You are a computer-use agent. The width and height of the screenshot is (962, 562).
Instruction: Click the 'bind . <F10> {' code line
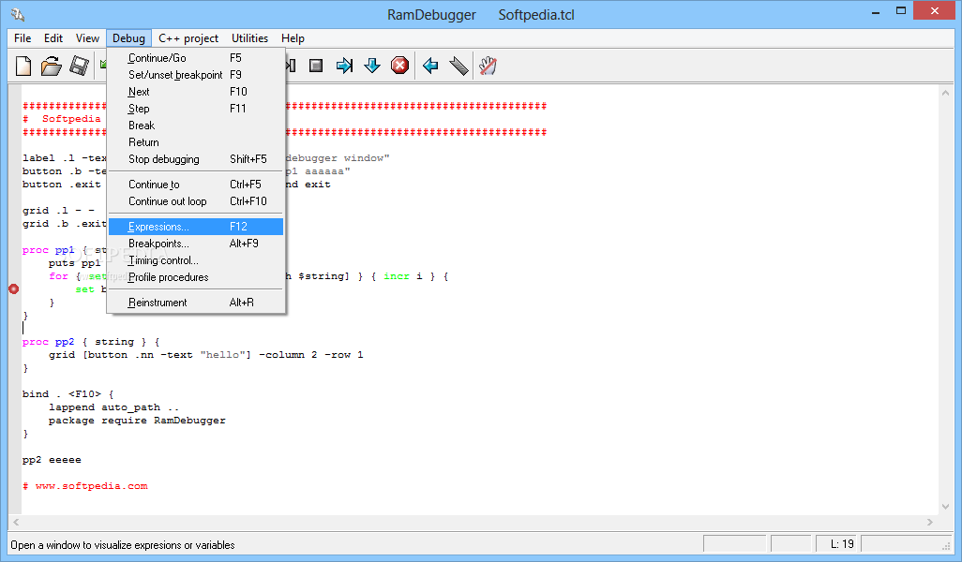point(68,394)
